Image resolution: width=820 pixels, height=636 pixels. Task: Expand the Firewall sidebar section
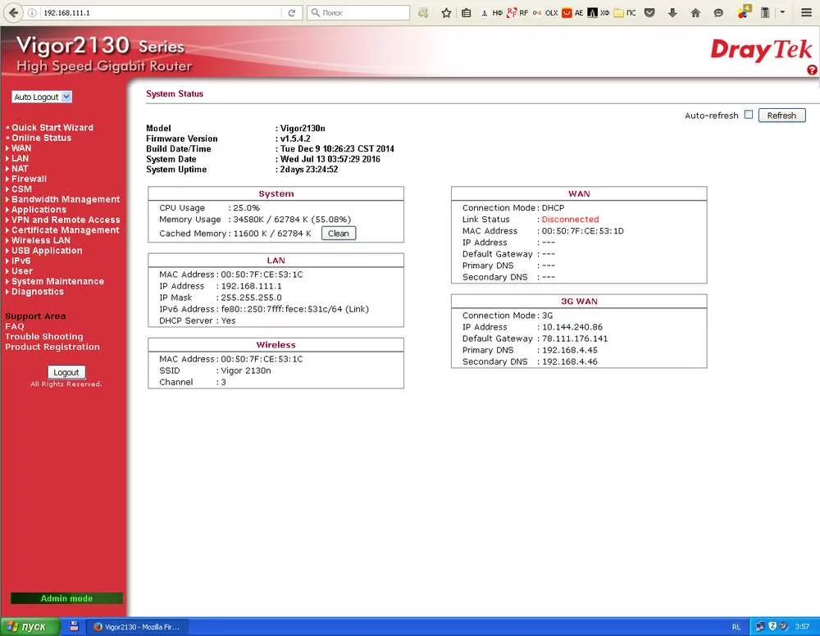point(29,179)
